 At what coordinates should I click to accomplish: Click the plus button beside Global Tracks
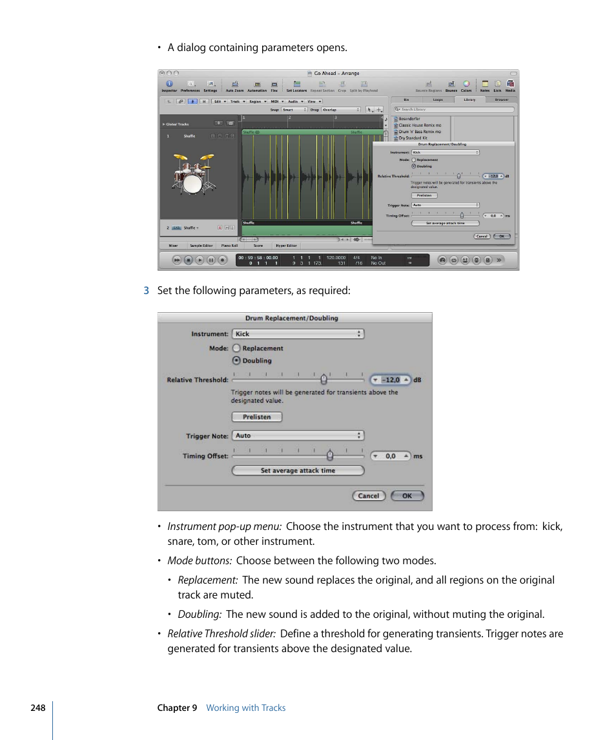[x=218, y=123]
